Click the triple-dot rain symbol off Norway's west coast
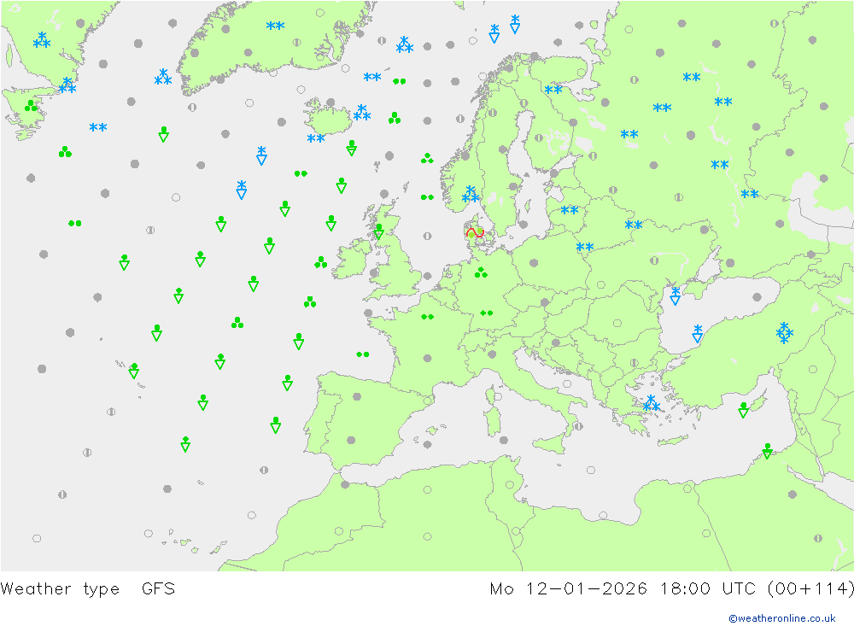This screenshot has height=626, width=854. pyautogui.click(x=427, y=159)
